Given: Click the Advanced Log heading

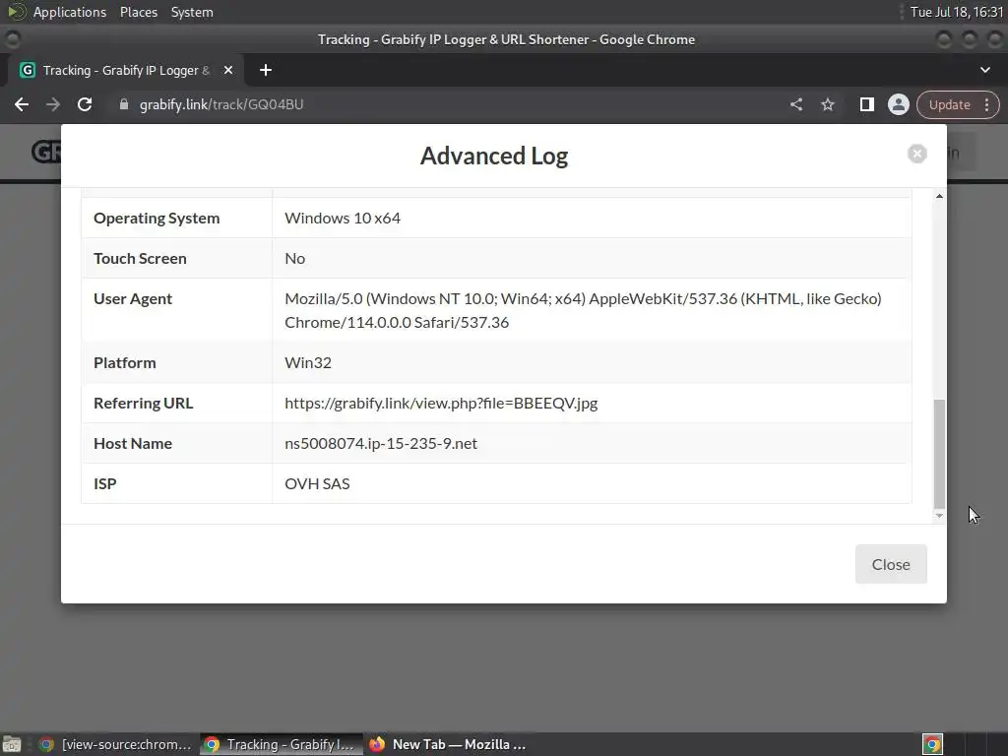Looking at the screenshot, I should [x=494, y=157].
